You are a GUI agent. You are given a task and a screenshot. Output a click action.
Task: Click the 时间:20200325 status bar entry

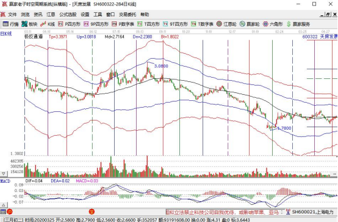[x=40, y=220]
